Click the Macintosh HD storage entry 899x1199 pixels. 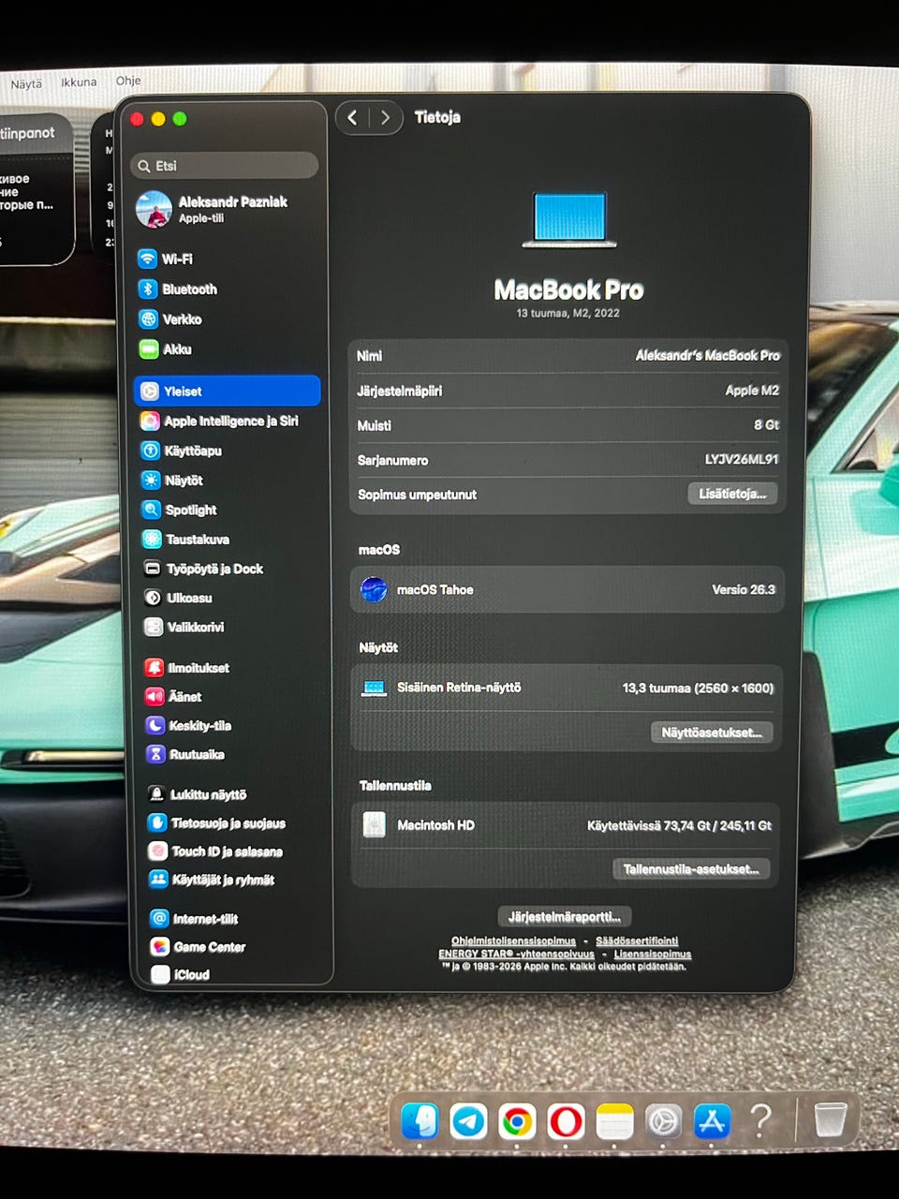click(567, 825)
